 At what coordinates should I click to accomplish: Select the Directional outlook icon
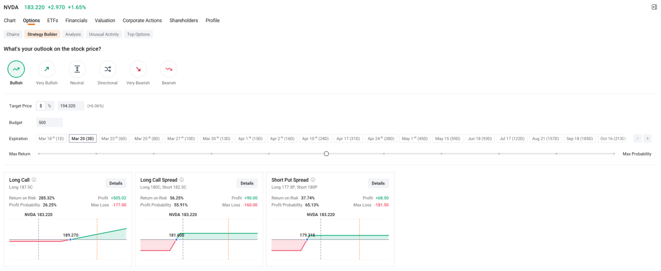108,69
